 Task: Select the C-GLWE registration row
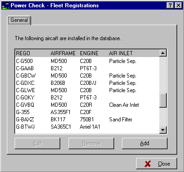pyautogui.click(x=87, y=90)
